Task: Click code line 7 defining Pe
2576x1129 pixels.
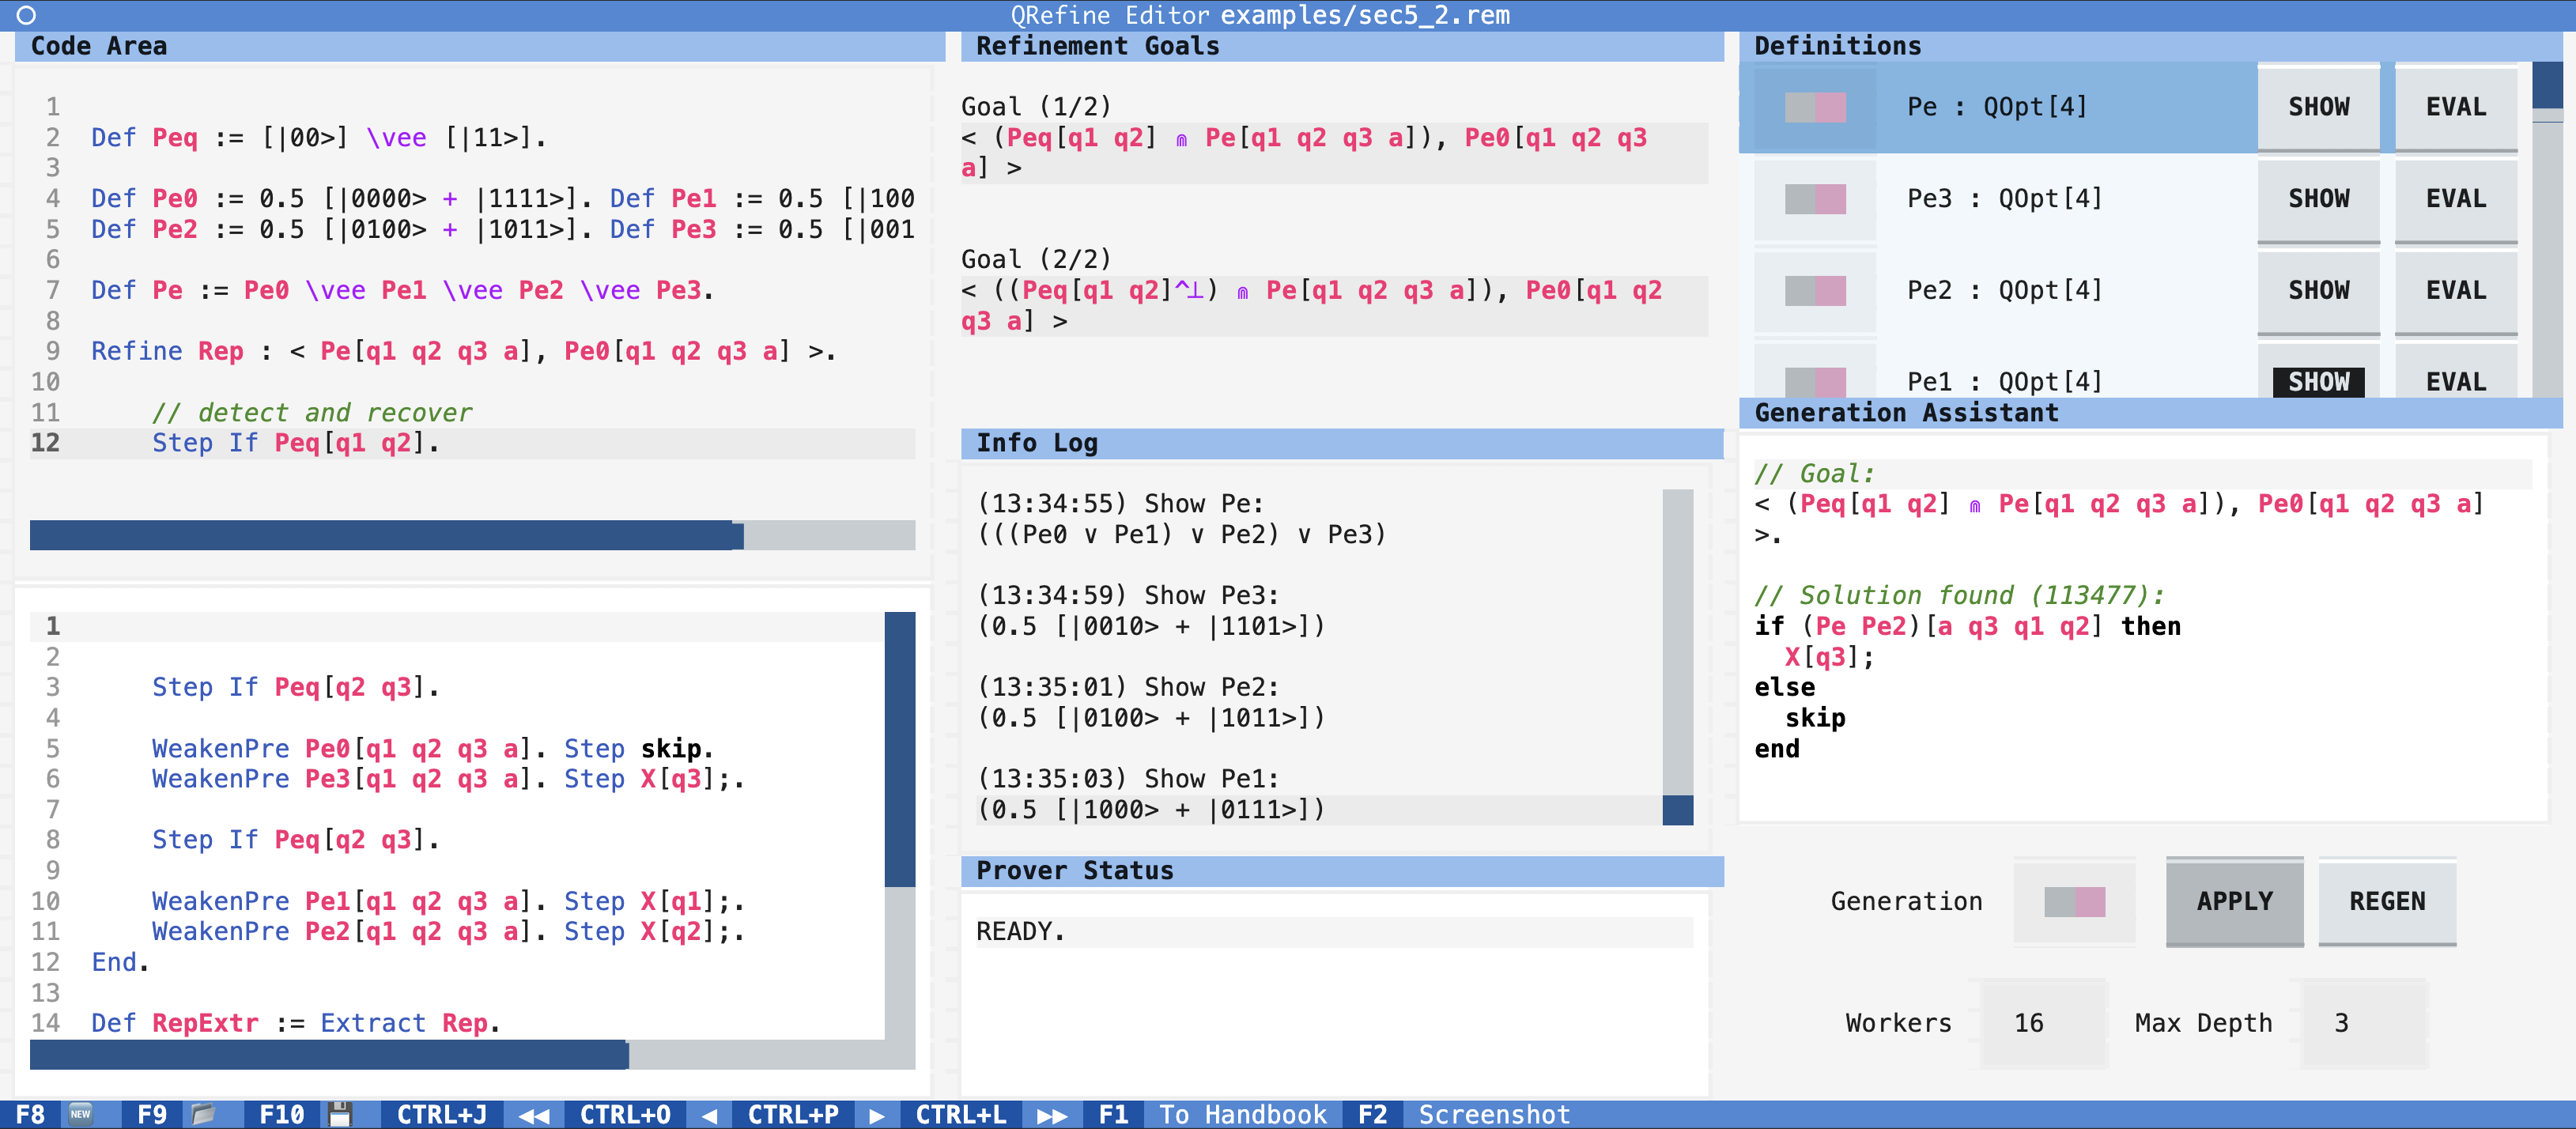Action: click(x=402, y=291)
